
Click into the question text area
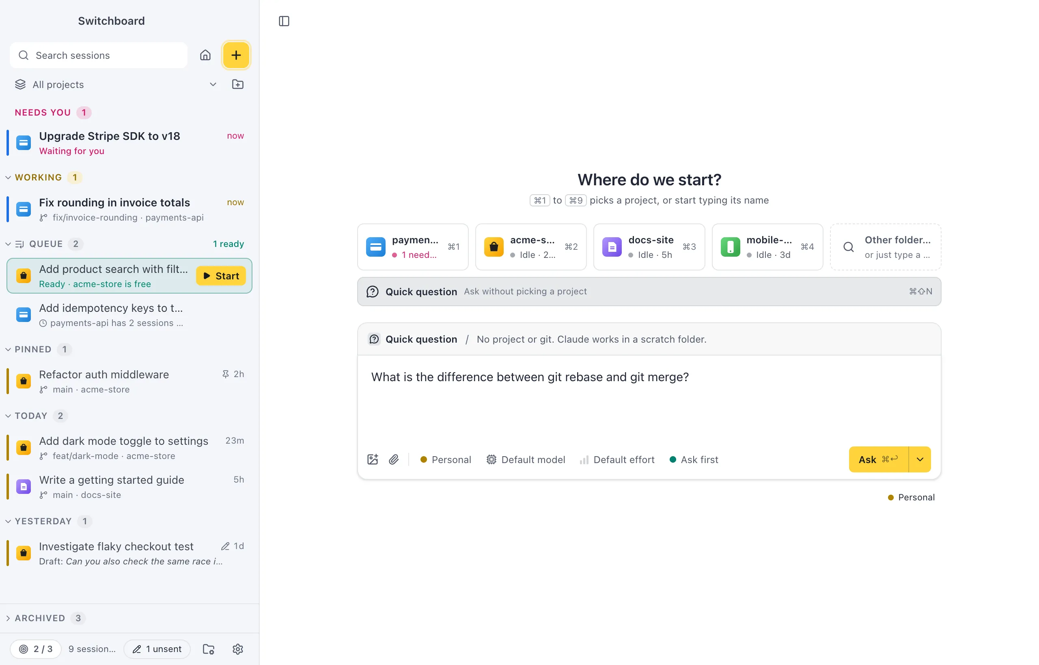point(649,399)
